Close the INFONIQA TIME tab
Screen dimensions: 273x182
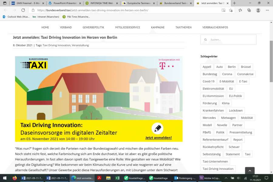[x=117, y=3]
